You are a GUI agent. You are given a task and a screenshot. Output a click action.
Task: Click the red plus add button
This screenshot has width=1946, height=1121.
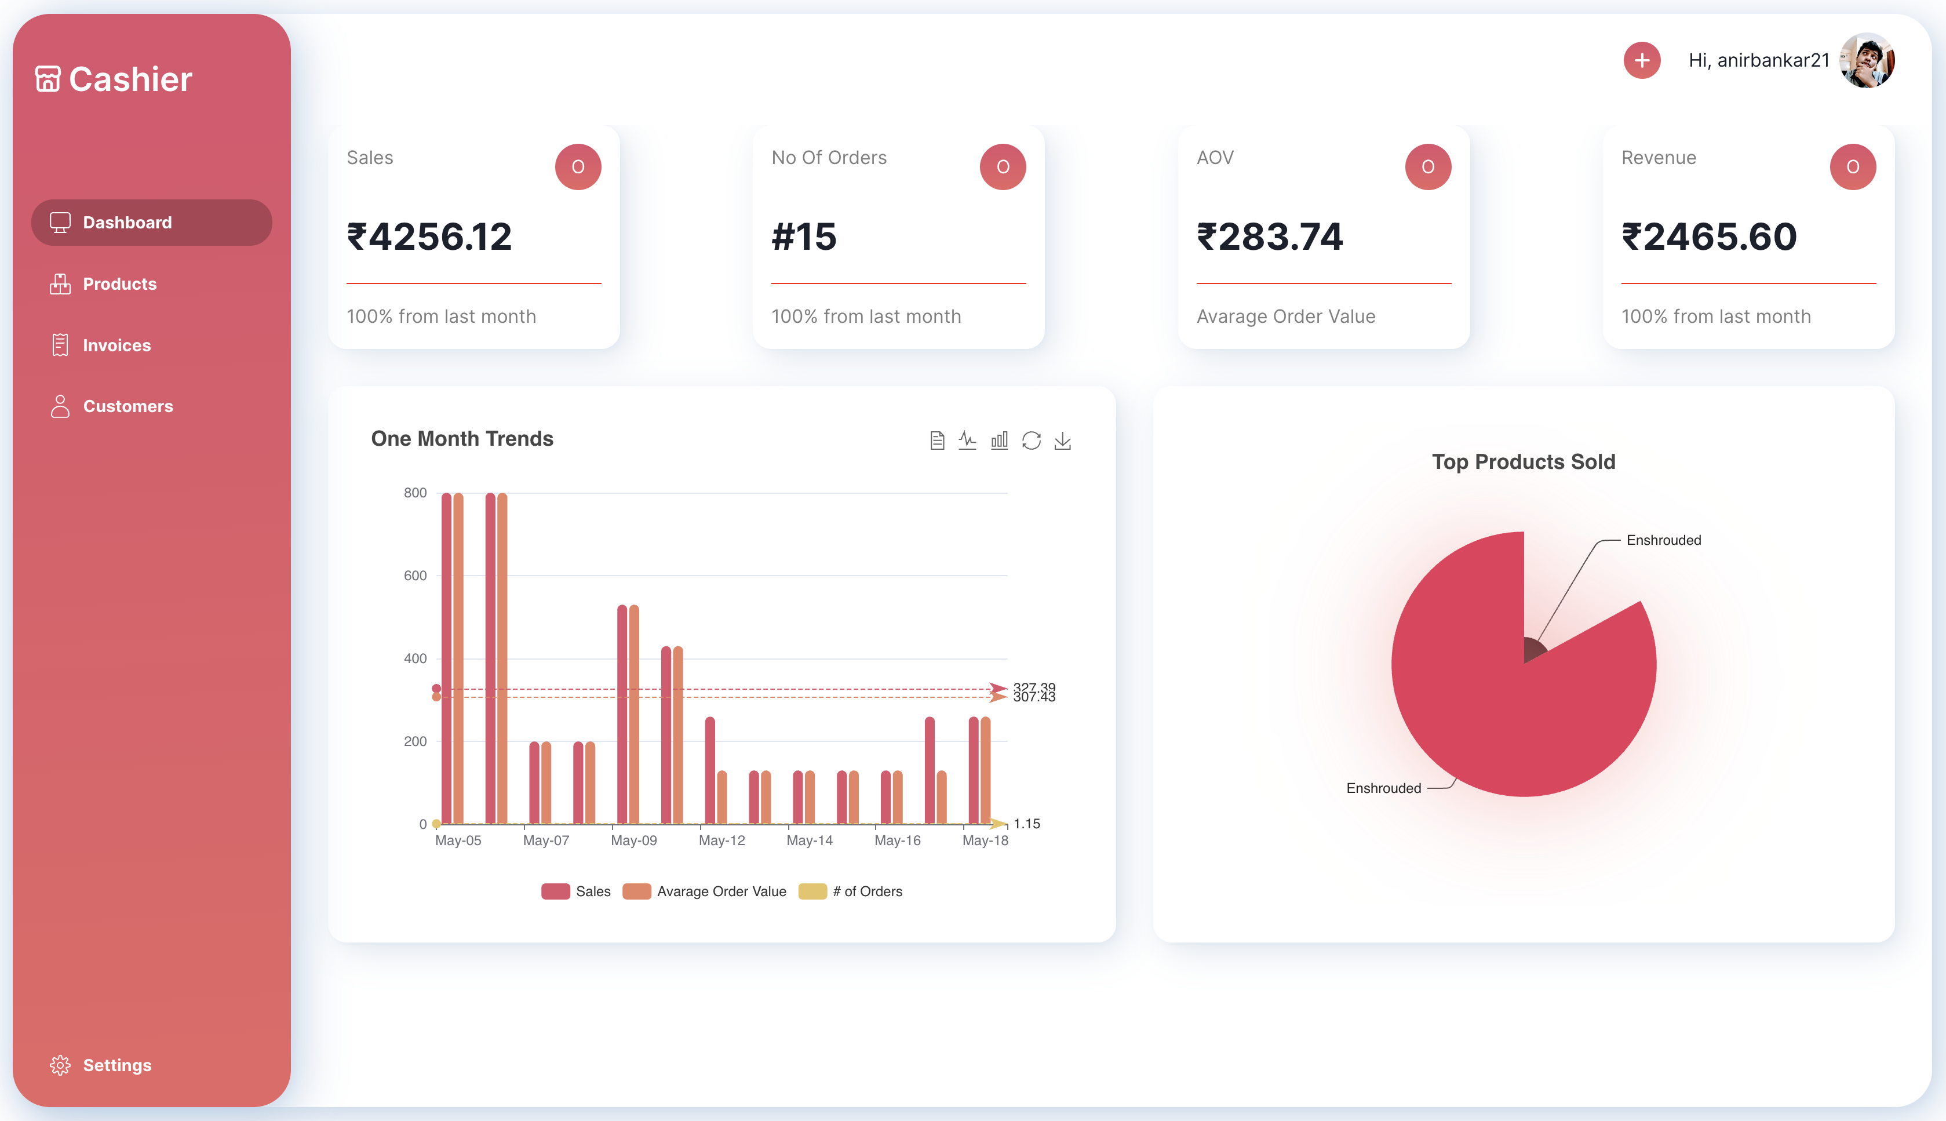point(1642,60)
